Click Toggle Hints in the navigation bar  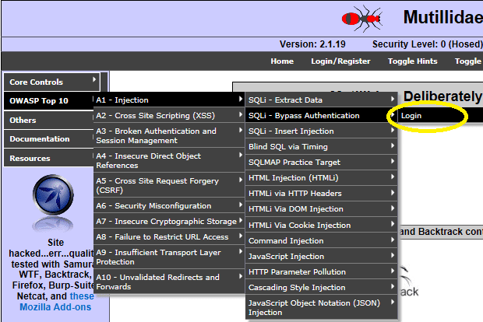click(x=411, y=61)
